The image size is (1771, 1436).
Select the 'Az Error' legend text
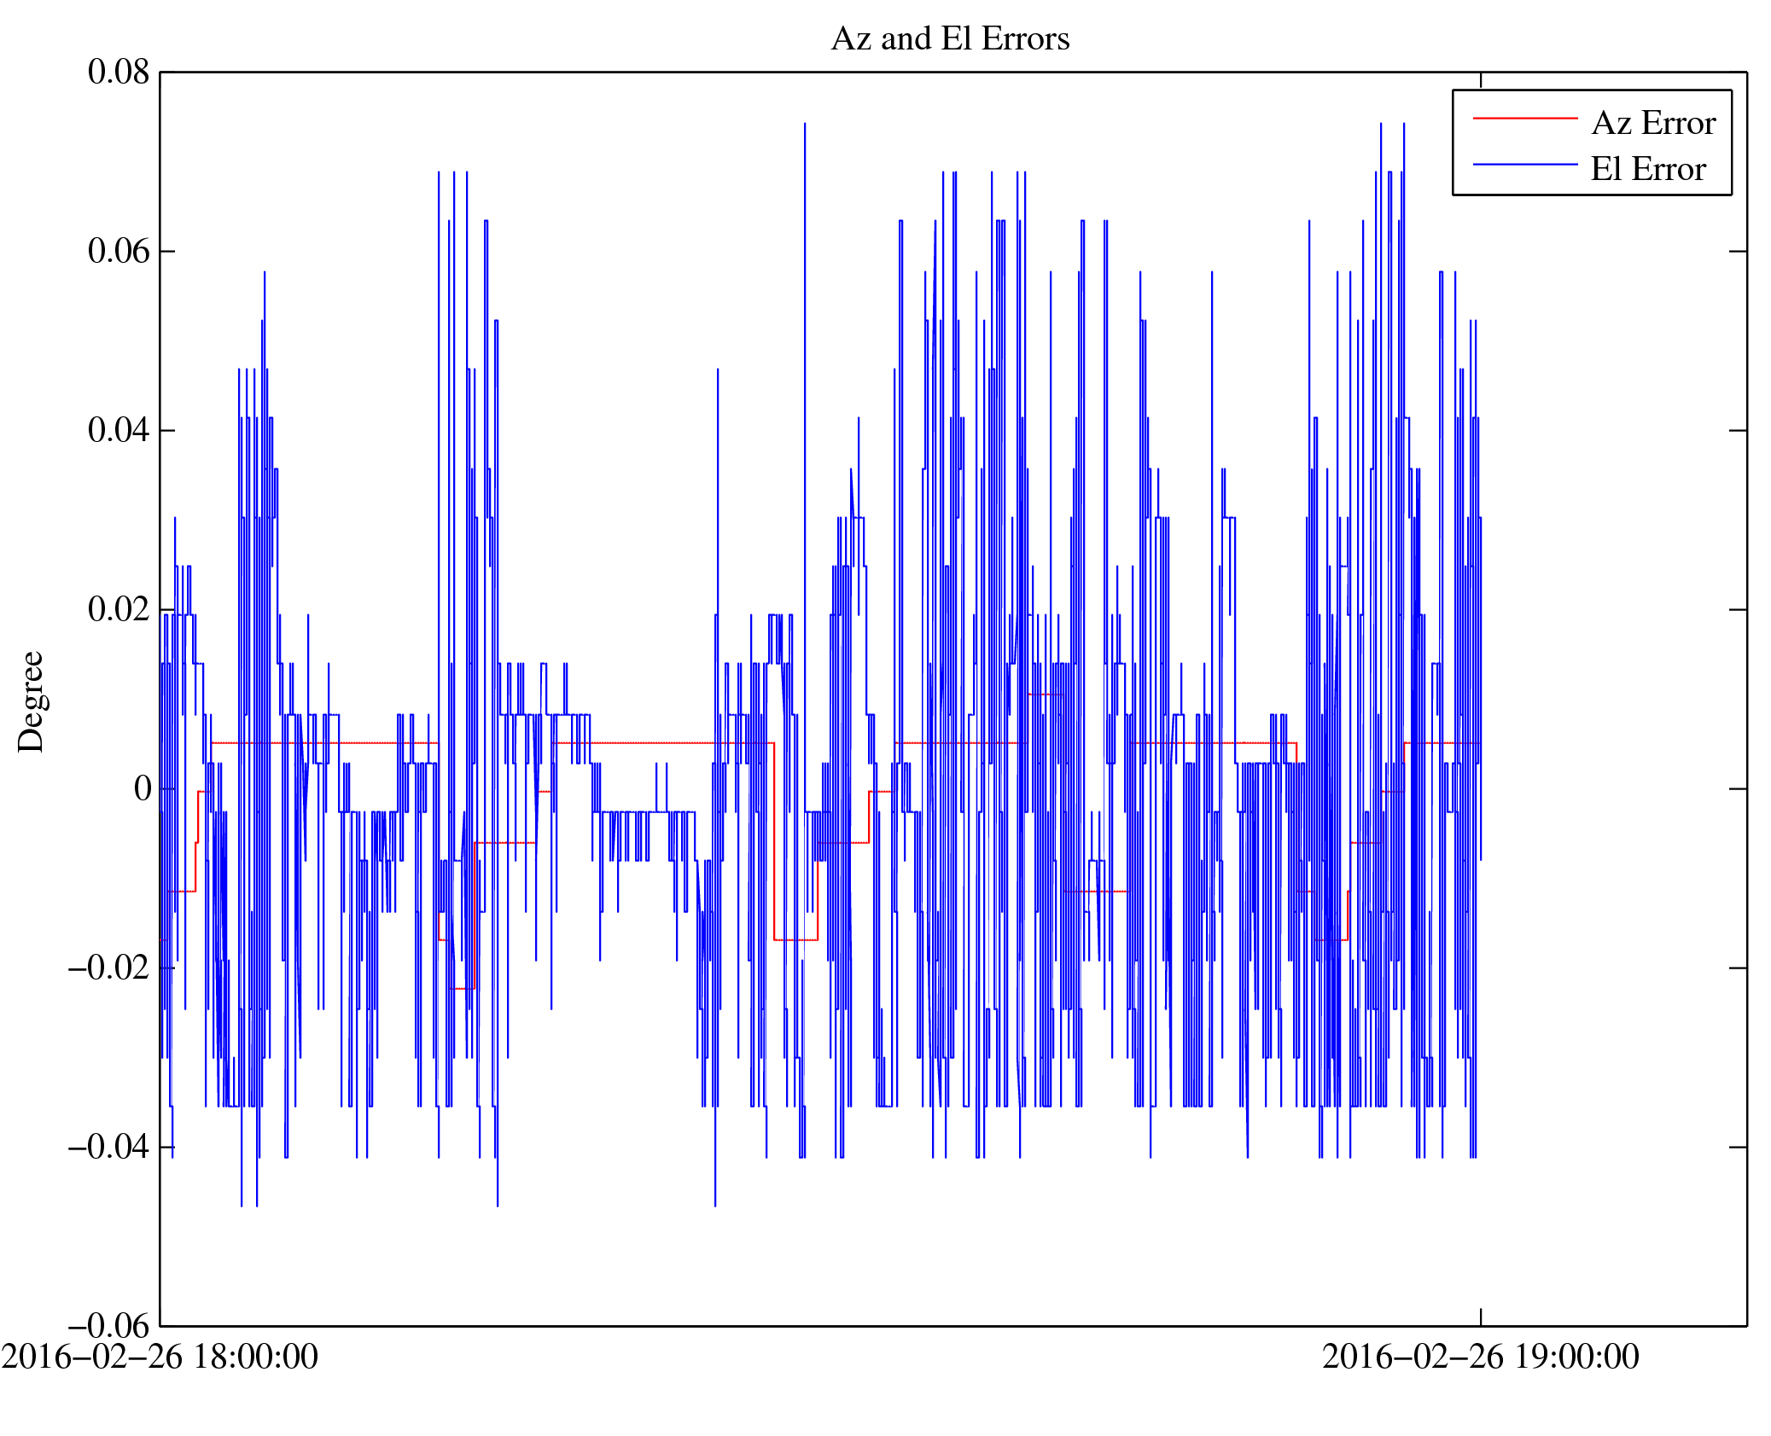pyautogui.click(x=1652, y=123)
